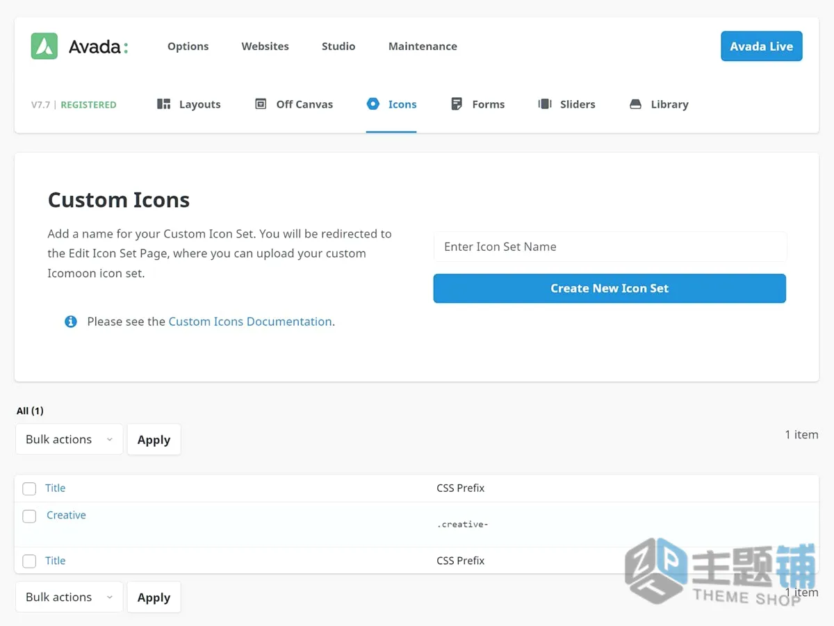Click the Off Canvas panel icon
The image size is (834, 626).
point(261,104)
